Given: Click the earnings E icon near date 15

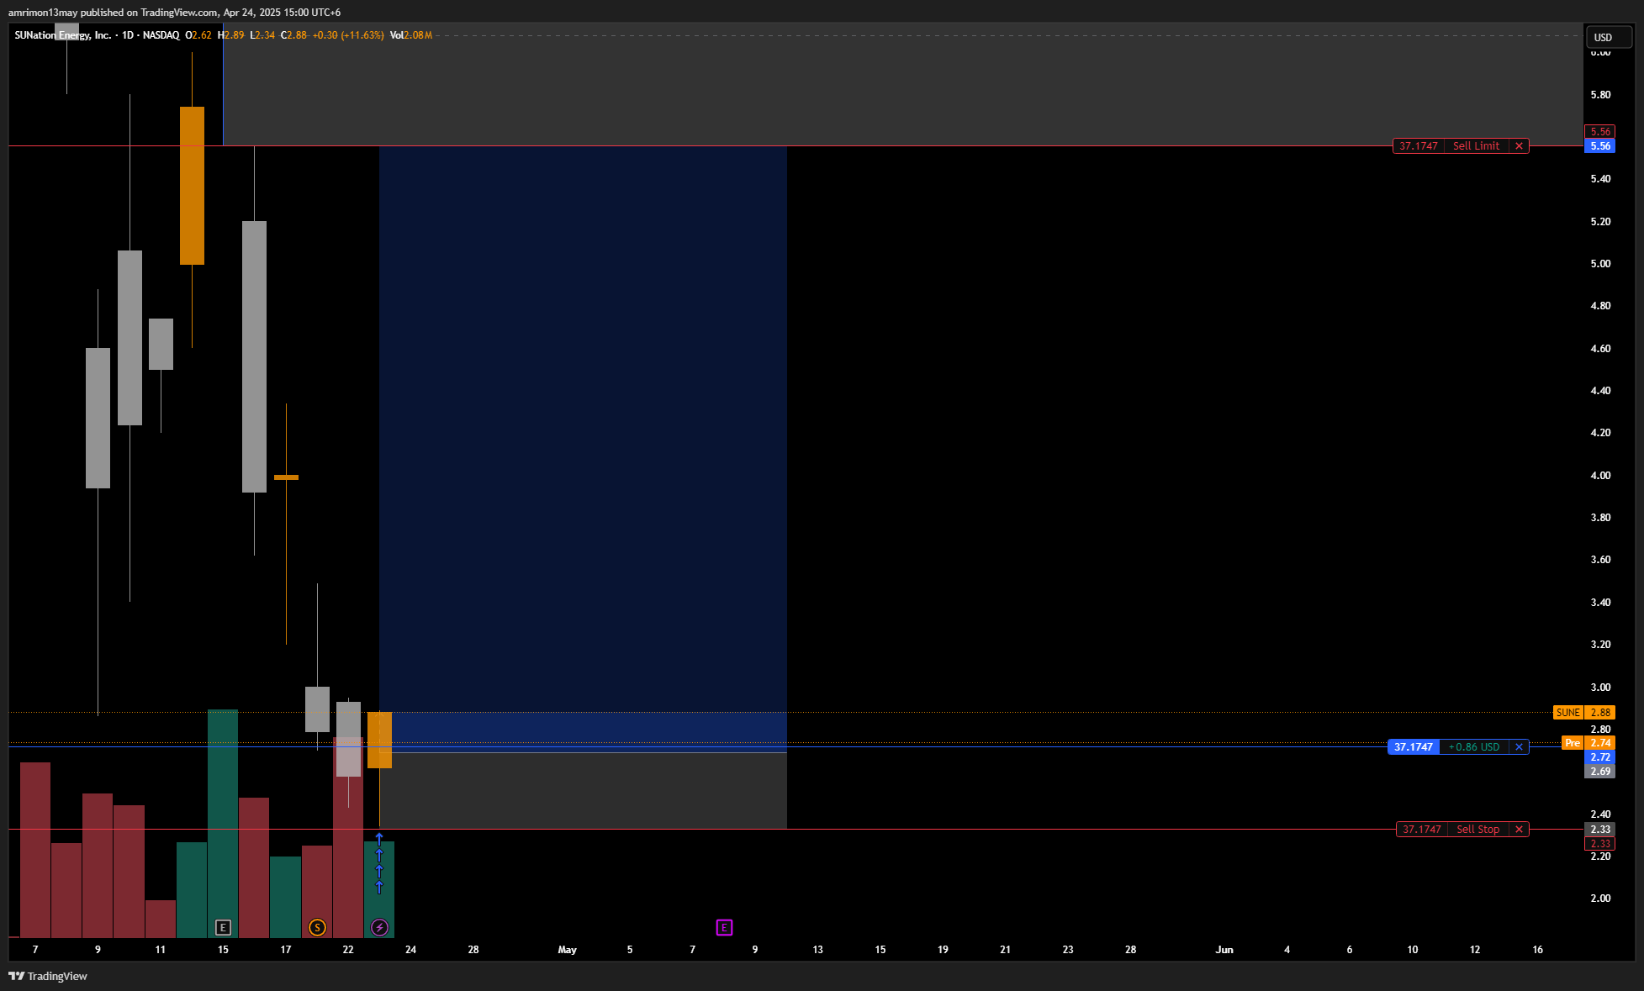Looking at the screenshot, I should tap(223, 927).
